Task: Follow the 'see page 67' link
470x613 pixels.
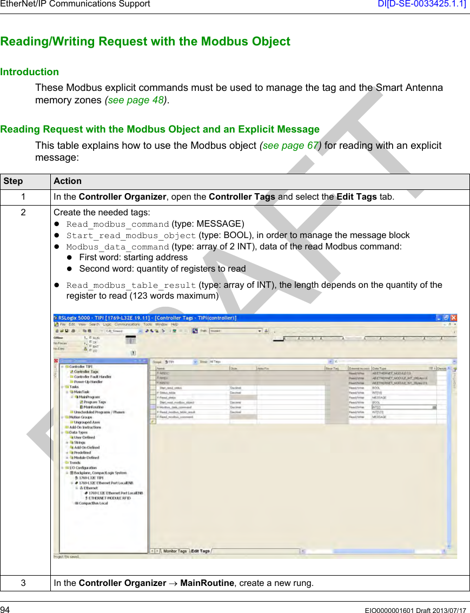Action: [x=290, y=146]
